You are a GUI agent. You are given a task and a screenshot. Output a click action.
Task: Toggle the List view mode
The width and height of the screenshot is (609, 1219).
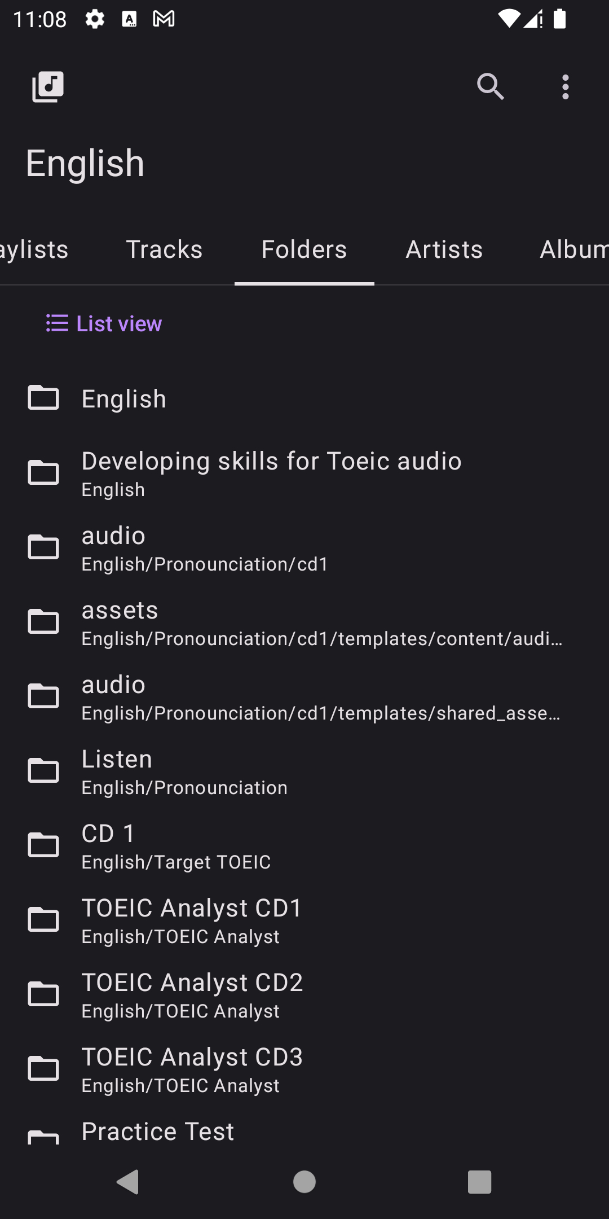pos(104,323)
